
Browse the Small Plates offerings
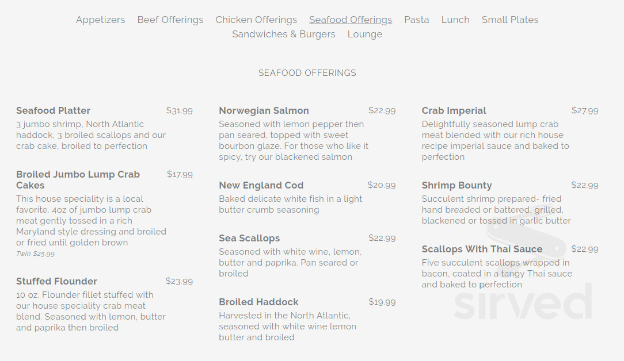click(510, 20)
